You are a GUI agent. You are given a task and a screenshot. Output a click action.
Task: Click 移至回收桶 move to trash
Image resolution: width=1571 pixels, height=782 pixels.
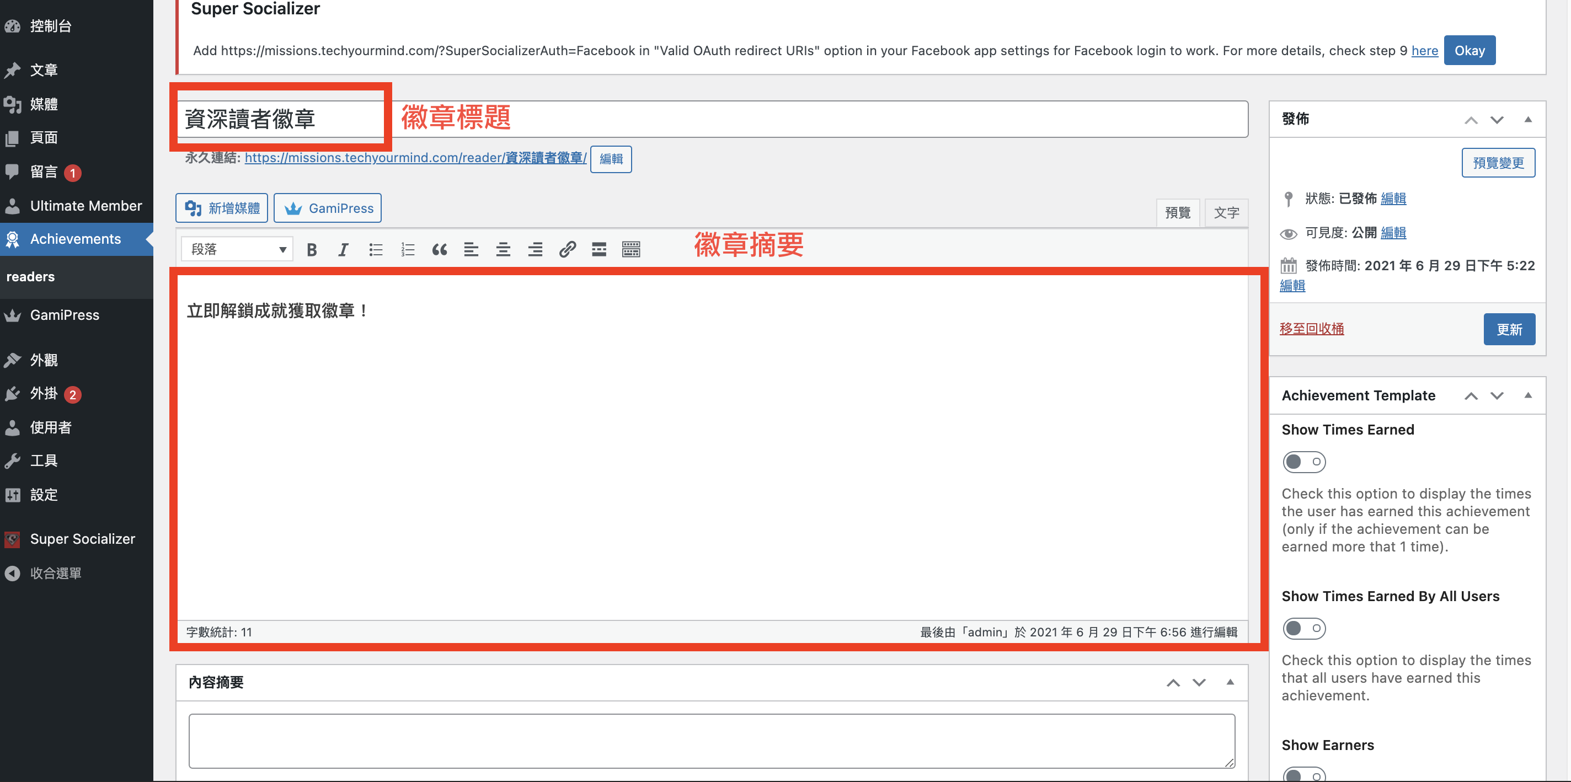click(1312, 329)
